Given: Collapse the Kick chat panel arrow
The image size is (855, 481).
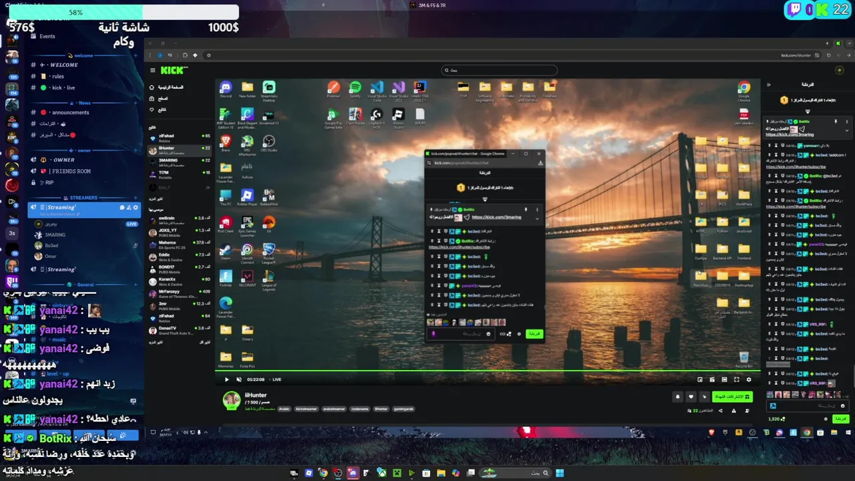Looking at the screenshot, I should tap(768, 85).
